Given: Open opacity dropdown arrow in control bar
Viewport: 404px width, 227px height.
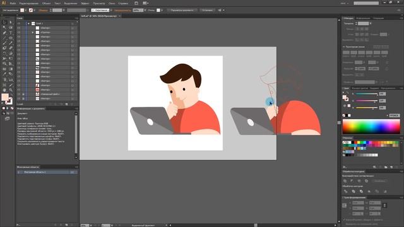Looking at the screenshot, I should [145, 10].
